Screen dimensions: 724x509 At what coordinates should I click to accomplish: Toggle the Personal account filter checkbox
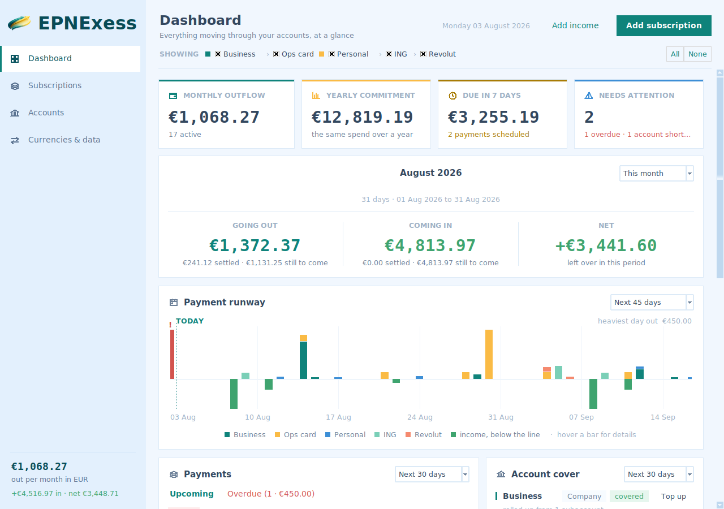(x=331, y=54)
